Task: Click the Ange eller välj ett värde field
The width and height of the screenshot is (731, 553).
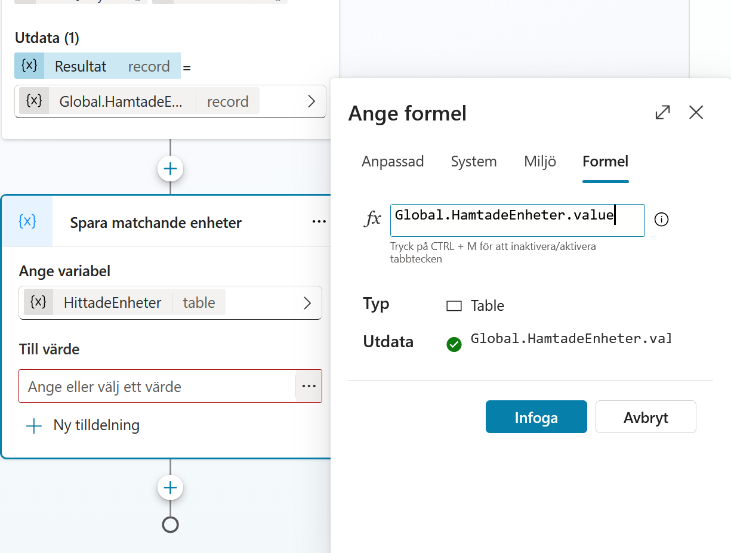Action: 158,386
